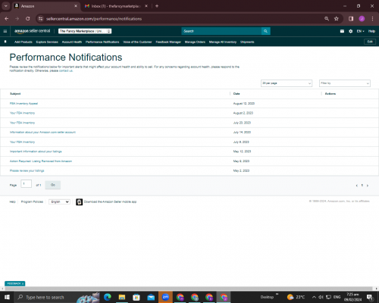Click the Go button for pagination
Viewport: 379px width, 303px height.
53,185
